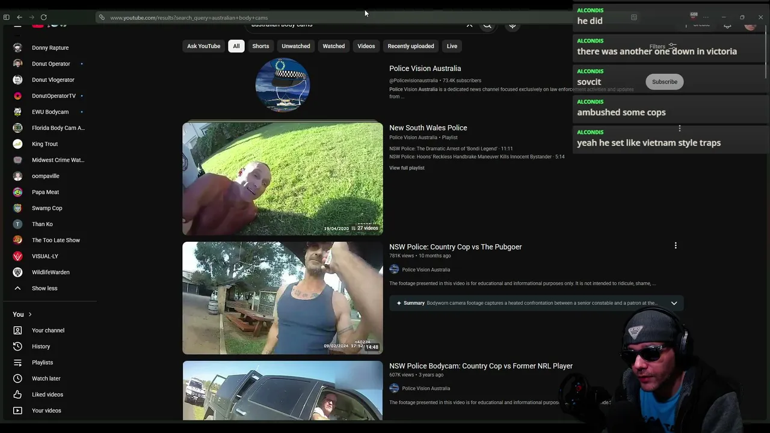The image size is (770, 433).
Task: Select the Videos filter chip
Action: [366, 46]
